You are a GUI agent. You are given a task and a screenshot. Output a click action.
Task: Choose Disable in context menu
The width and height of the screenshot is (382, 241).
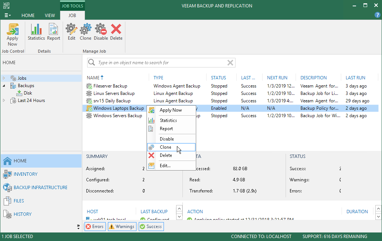coord(171,139)
